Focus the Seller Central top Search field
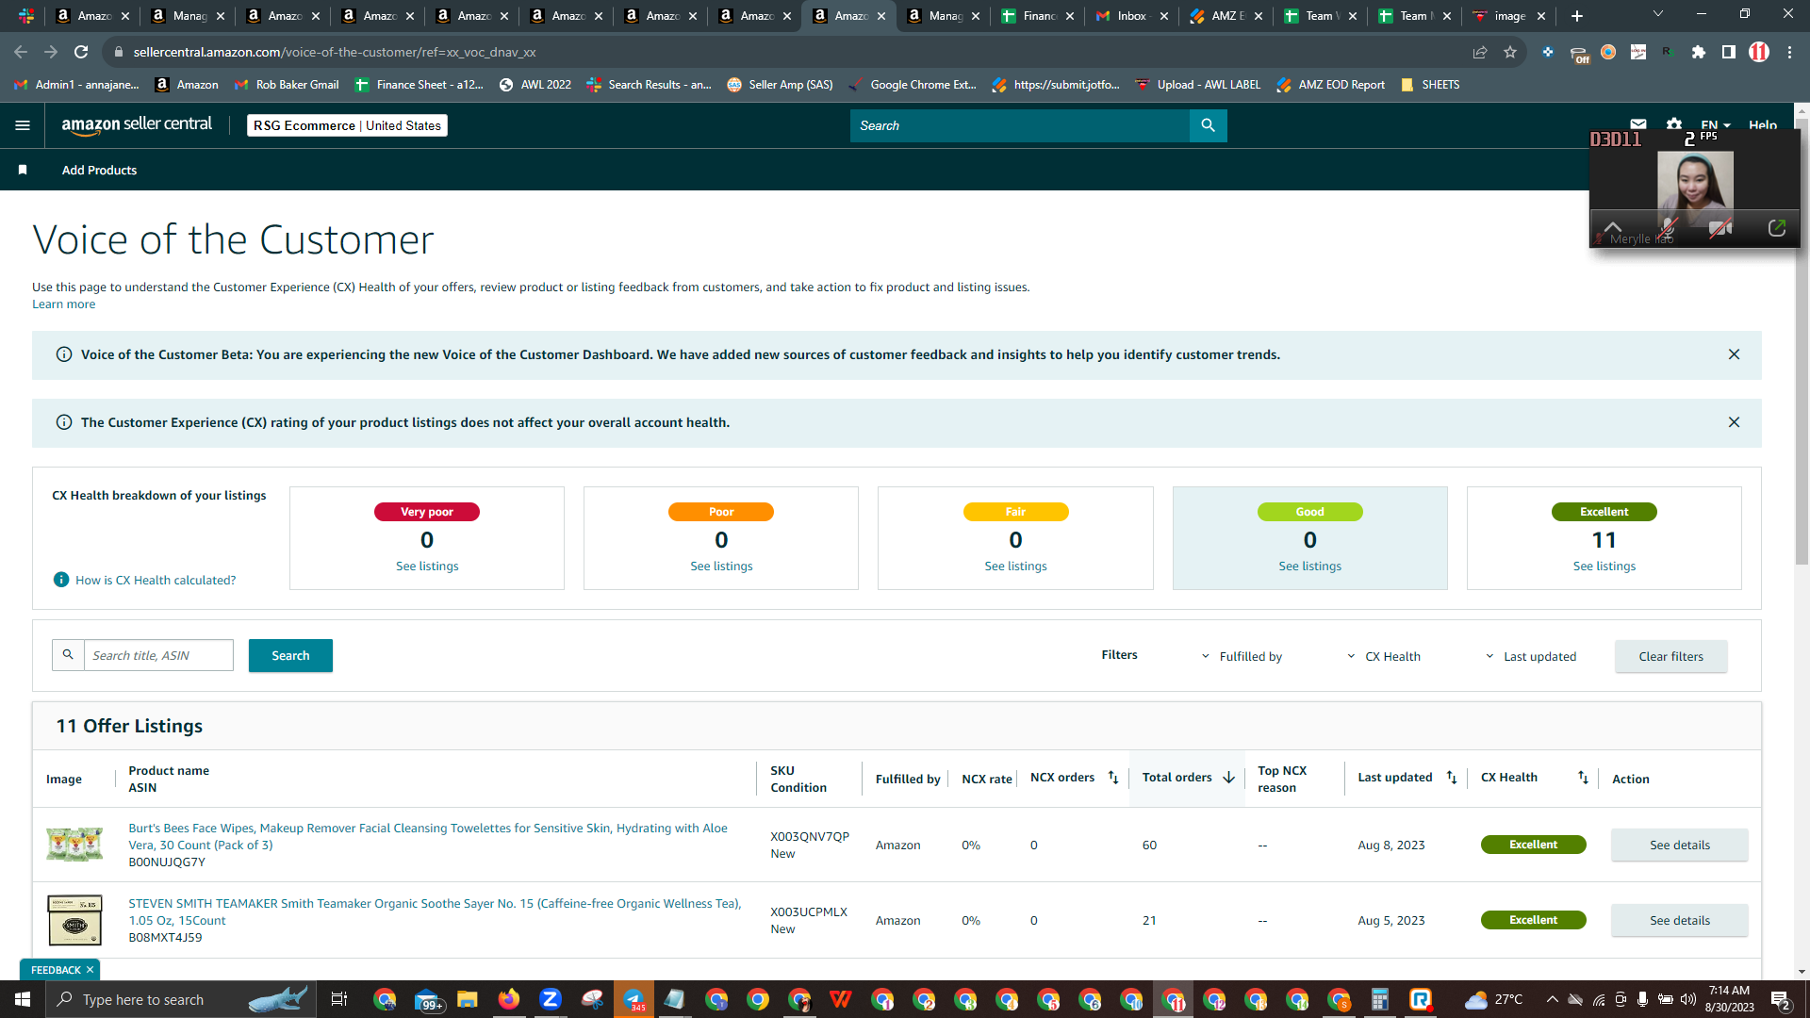Image resolution: width=1810 pixels, height=1018 pixels. tap(1019, 125)
